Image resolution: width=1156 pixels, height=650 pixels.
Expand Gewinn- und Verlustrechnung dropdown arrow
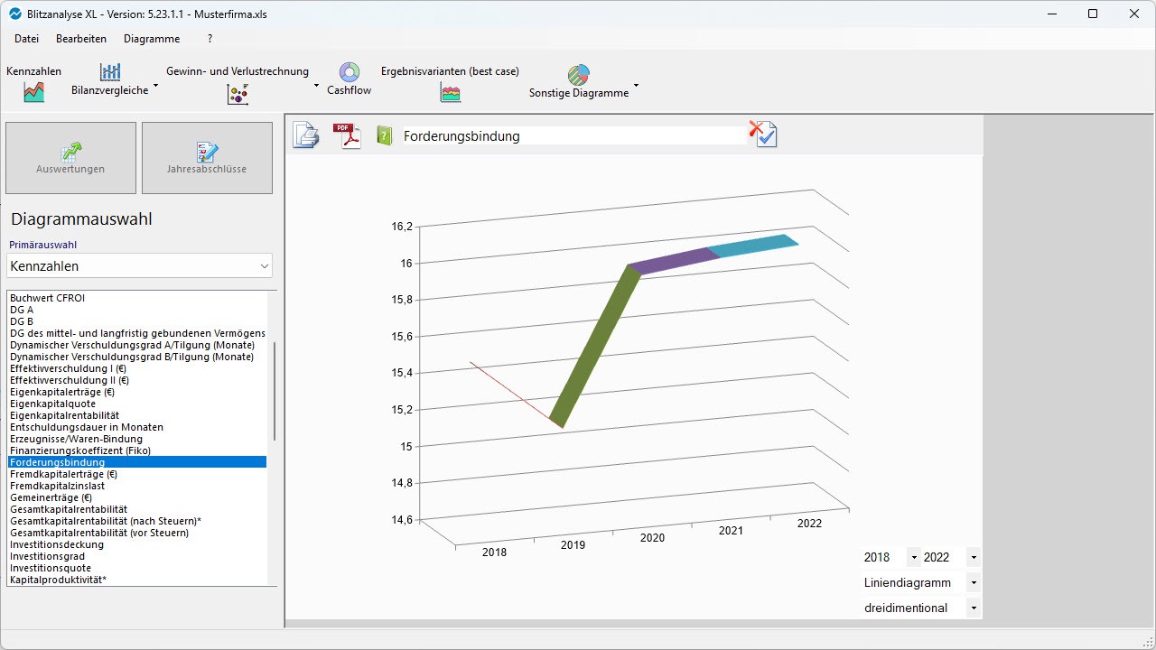tap(316, 87)
